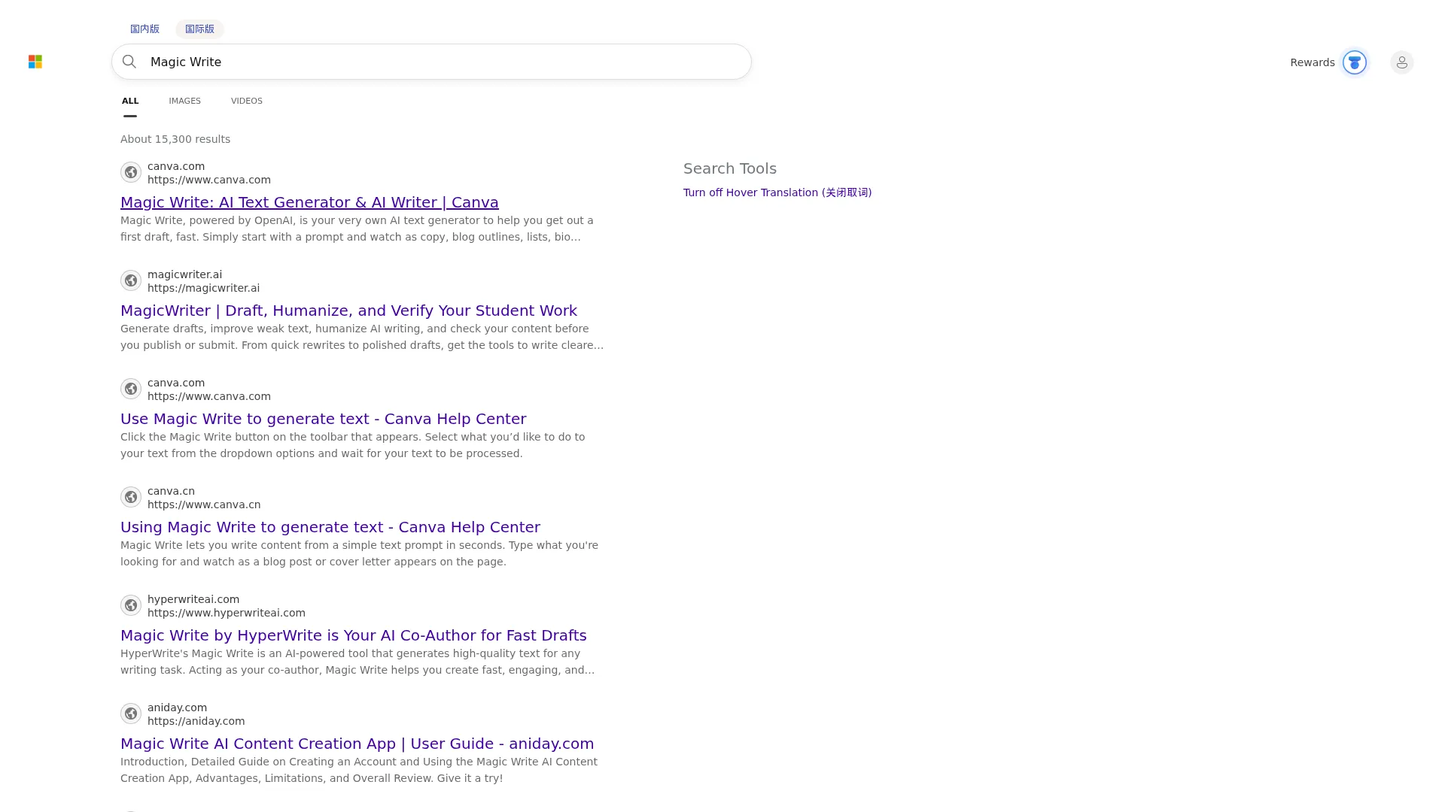Click https://magicwriter.ai URL text
Image resolution: width=1445 pixels, height=812 pixels.
pos(203,288)
